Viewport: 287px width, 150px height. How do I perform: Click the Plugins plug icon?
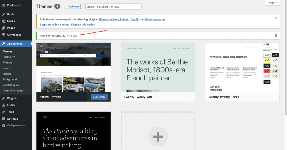(x=3, y=98)
